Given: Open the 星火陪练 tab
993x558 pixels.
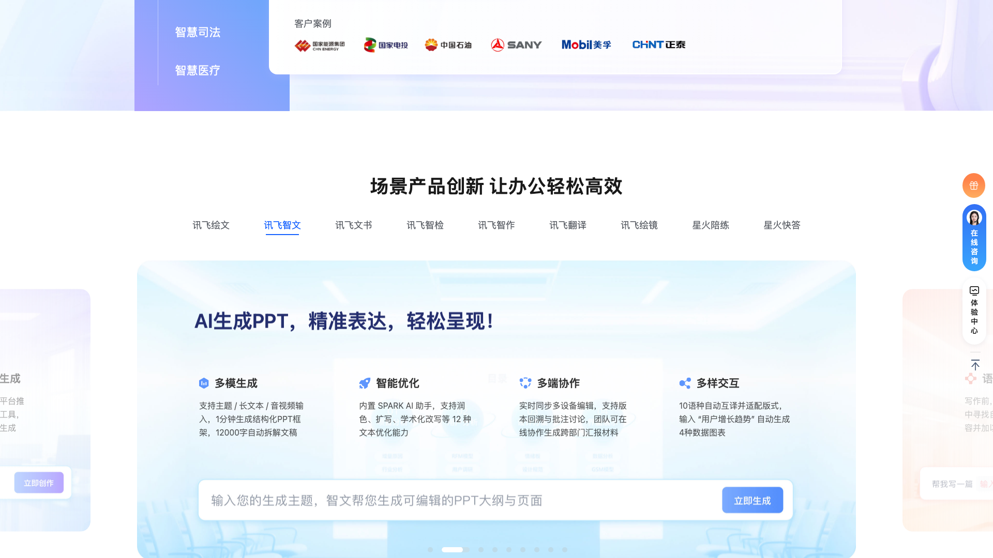Looking at the screenshot, I should [711, 225].
